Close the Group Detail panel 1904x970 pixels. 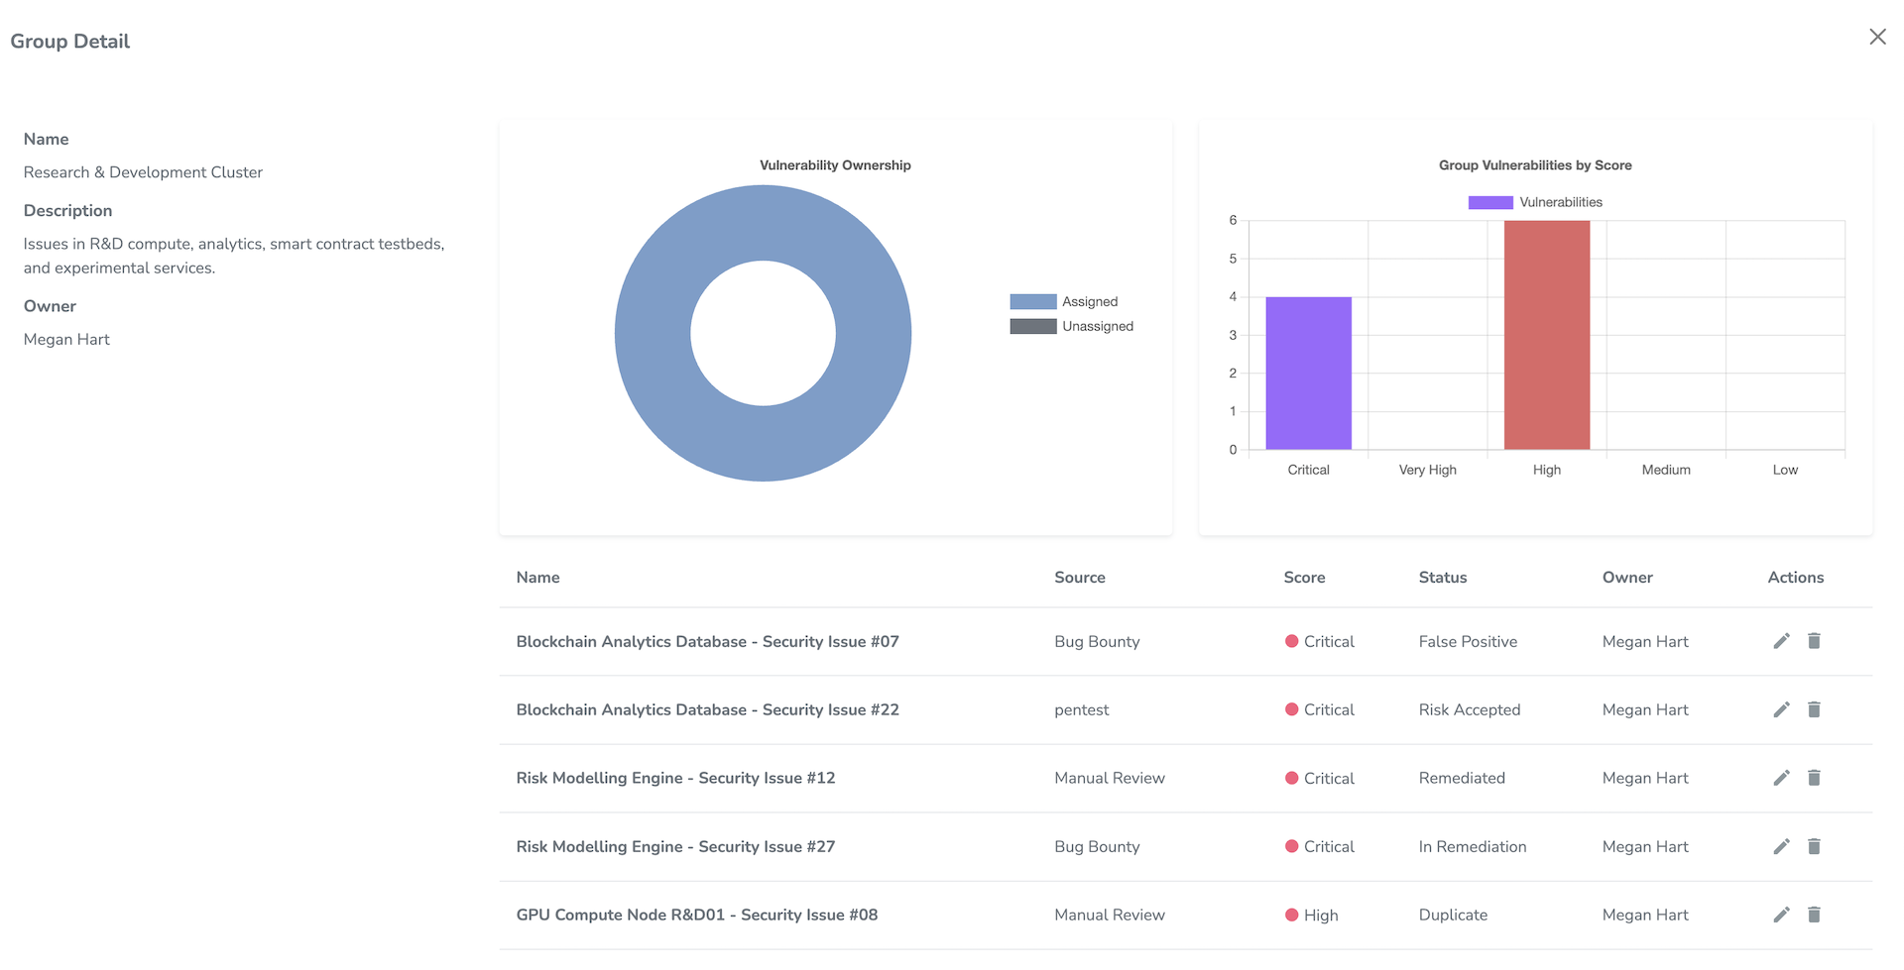point(1877,37)
